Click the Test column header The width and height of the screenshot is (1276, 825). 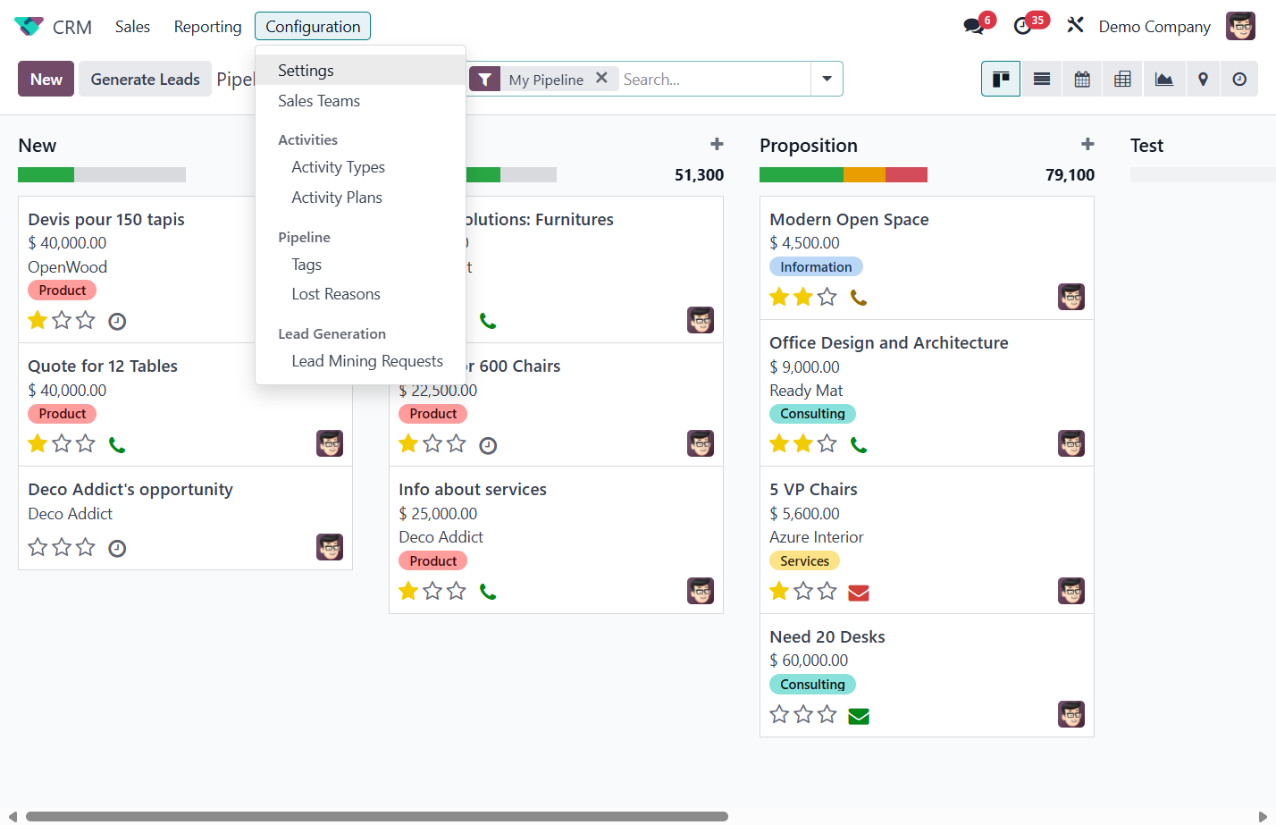1146,146
